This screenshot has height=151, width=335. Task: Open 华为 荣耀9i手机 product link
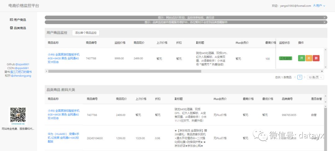(x=64, y=138)
